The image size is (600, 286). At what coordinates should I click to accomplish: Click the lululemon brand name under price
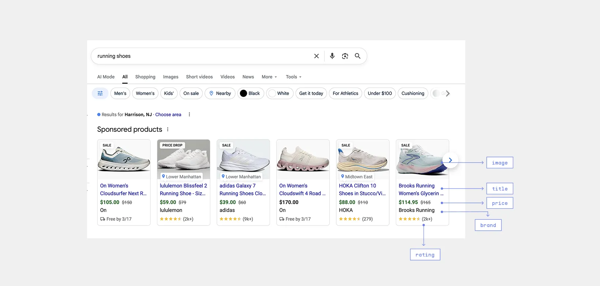point(171,210)
